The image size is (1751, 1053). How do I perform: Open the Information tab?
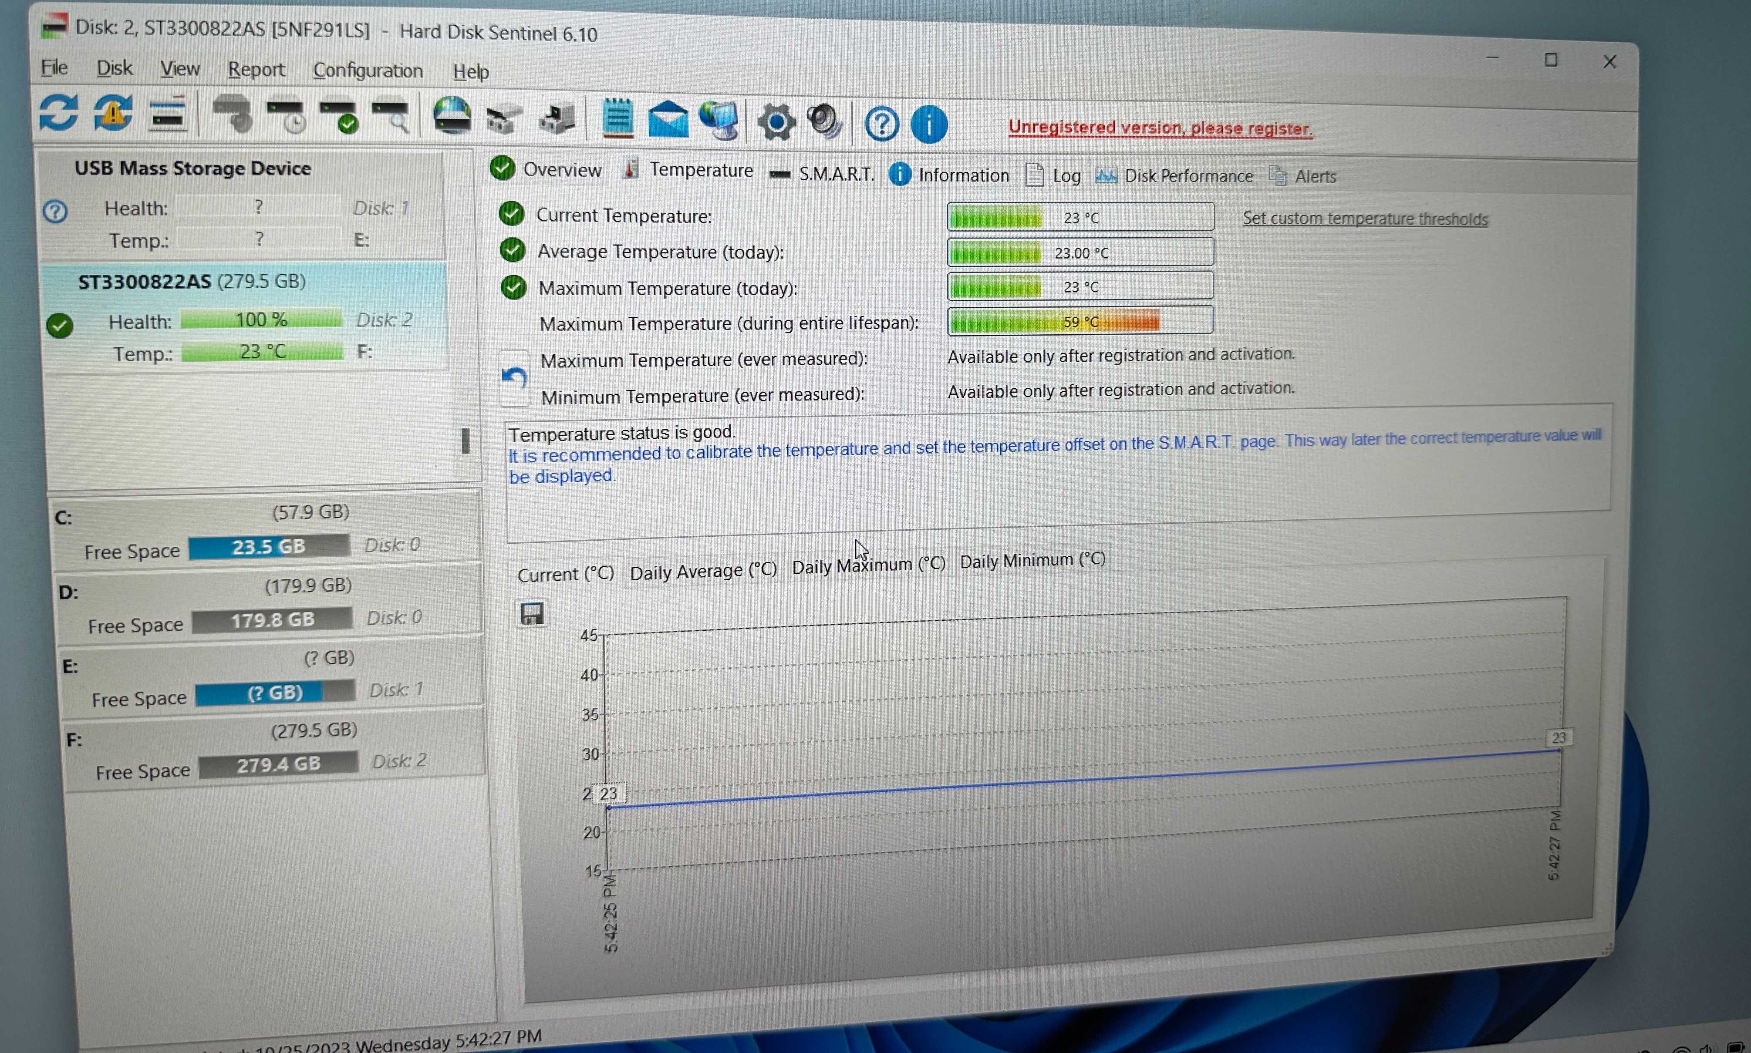coord(949,175)
